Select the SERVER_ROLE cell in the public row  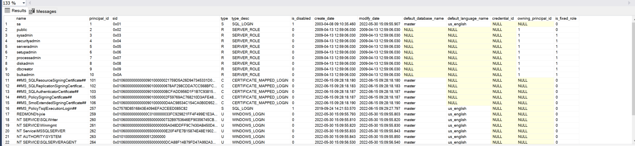261,30
